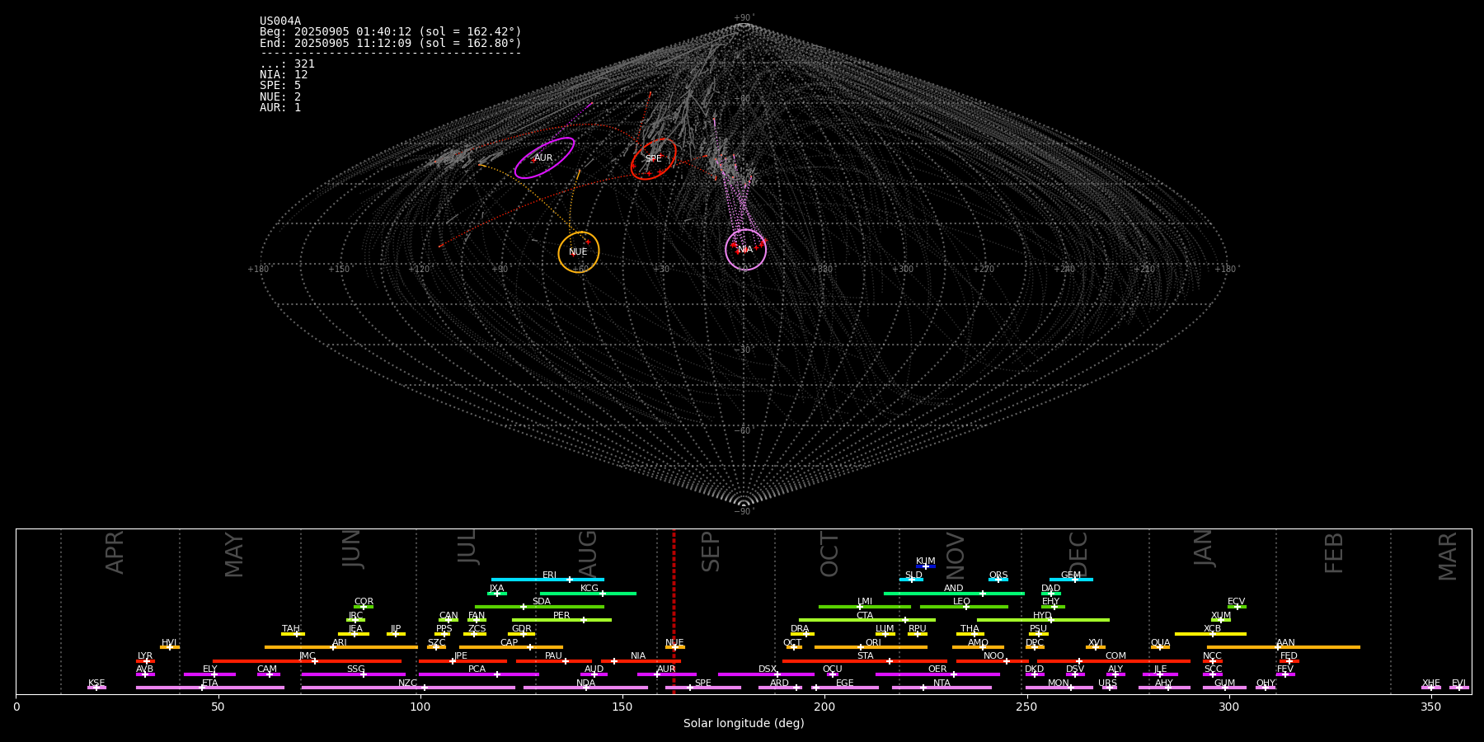Click the STA shower label
This screenshot has height=742, width=1484.
point(865,656)
